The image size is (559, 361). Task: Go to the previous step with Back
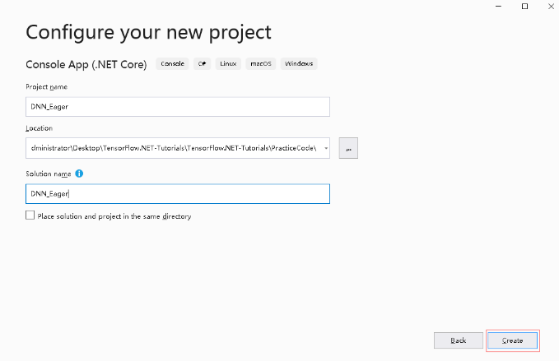point(458,340)
